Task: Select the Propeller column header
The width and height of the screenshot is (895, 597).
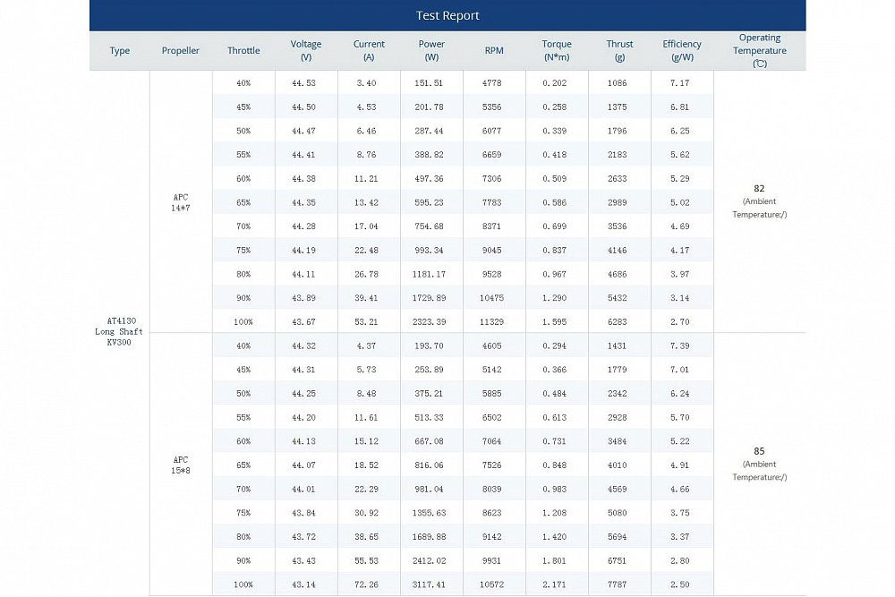Action: (x=181, y=50)
